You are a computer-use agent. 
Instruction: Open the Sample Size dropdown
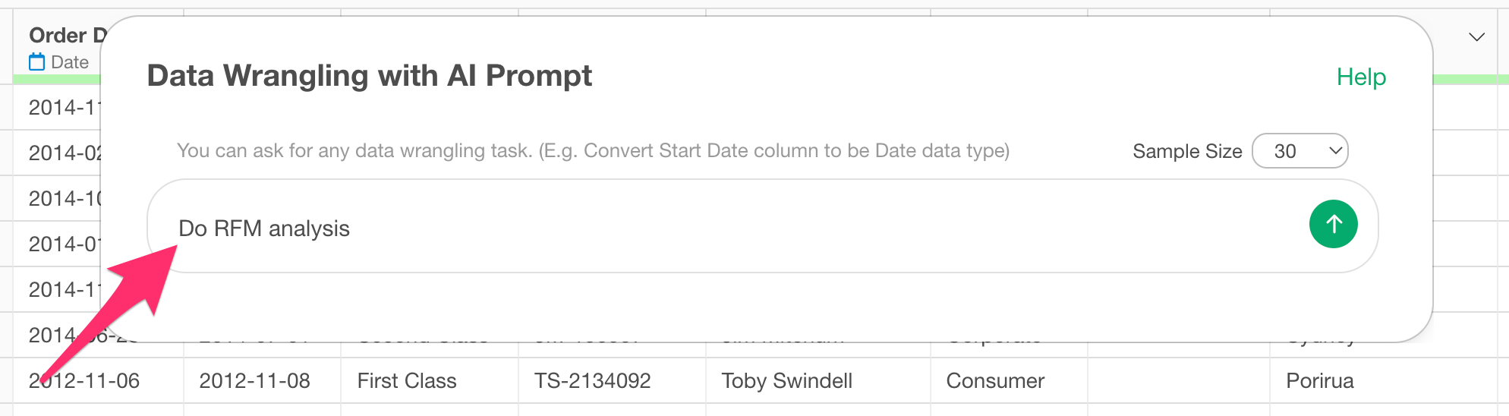[1300, 151]
